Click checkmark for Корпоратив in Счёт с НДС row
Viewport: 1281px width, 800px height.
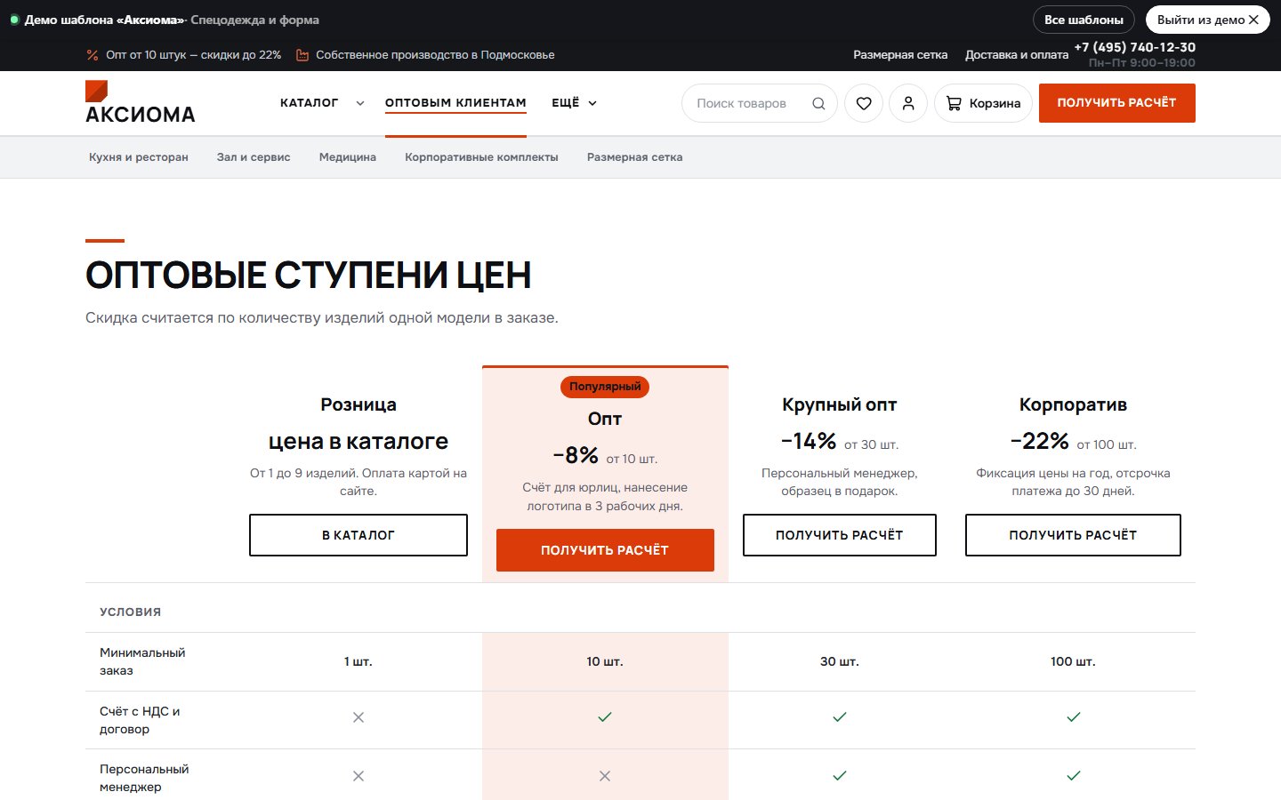(1074, 716)
